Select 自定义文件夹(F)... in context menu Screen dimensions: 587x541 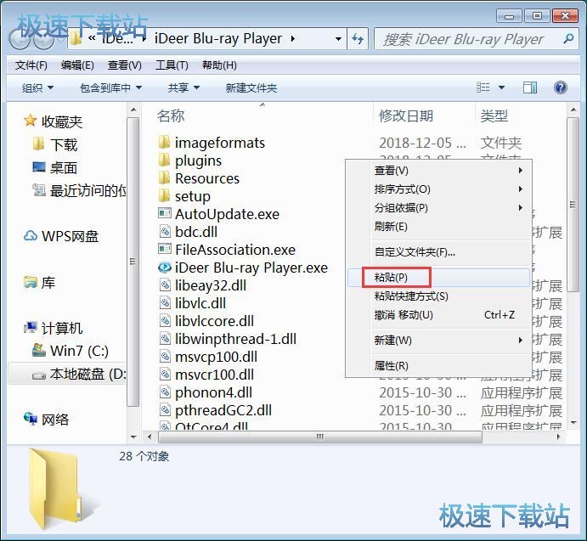click(x=438, y=252)
